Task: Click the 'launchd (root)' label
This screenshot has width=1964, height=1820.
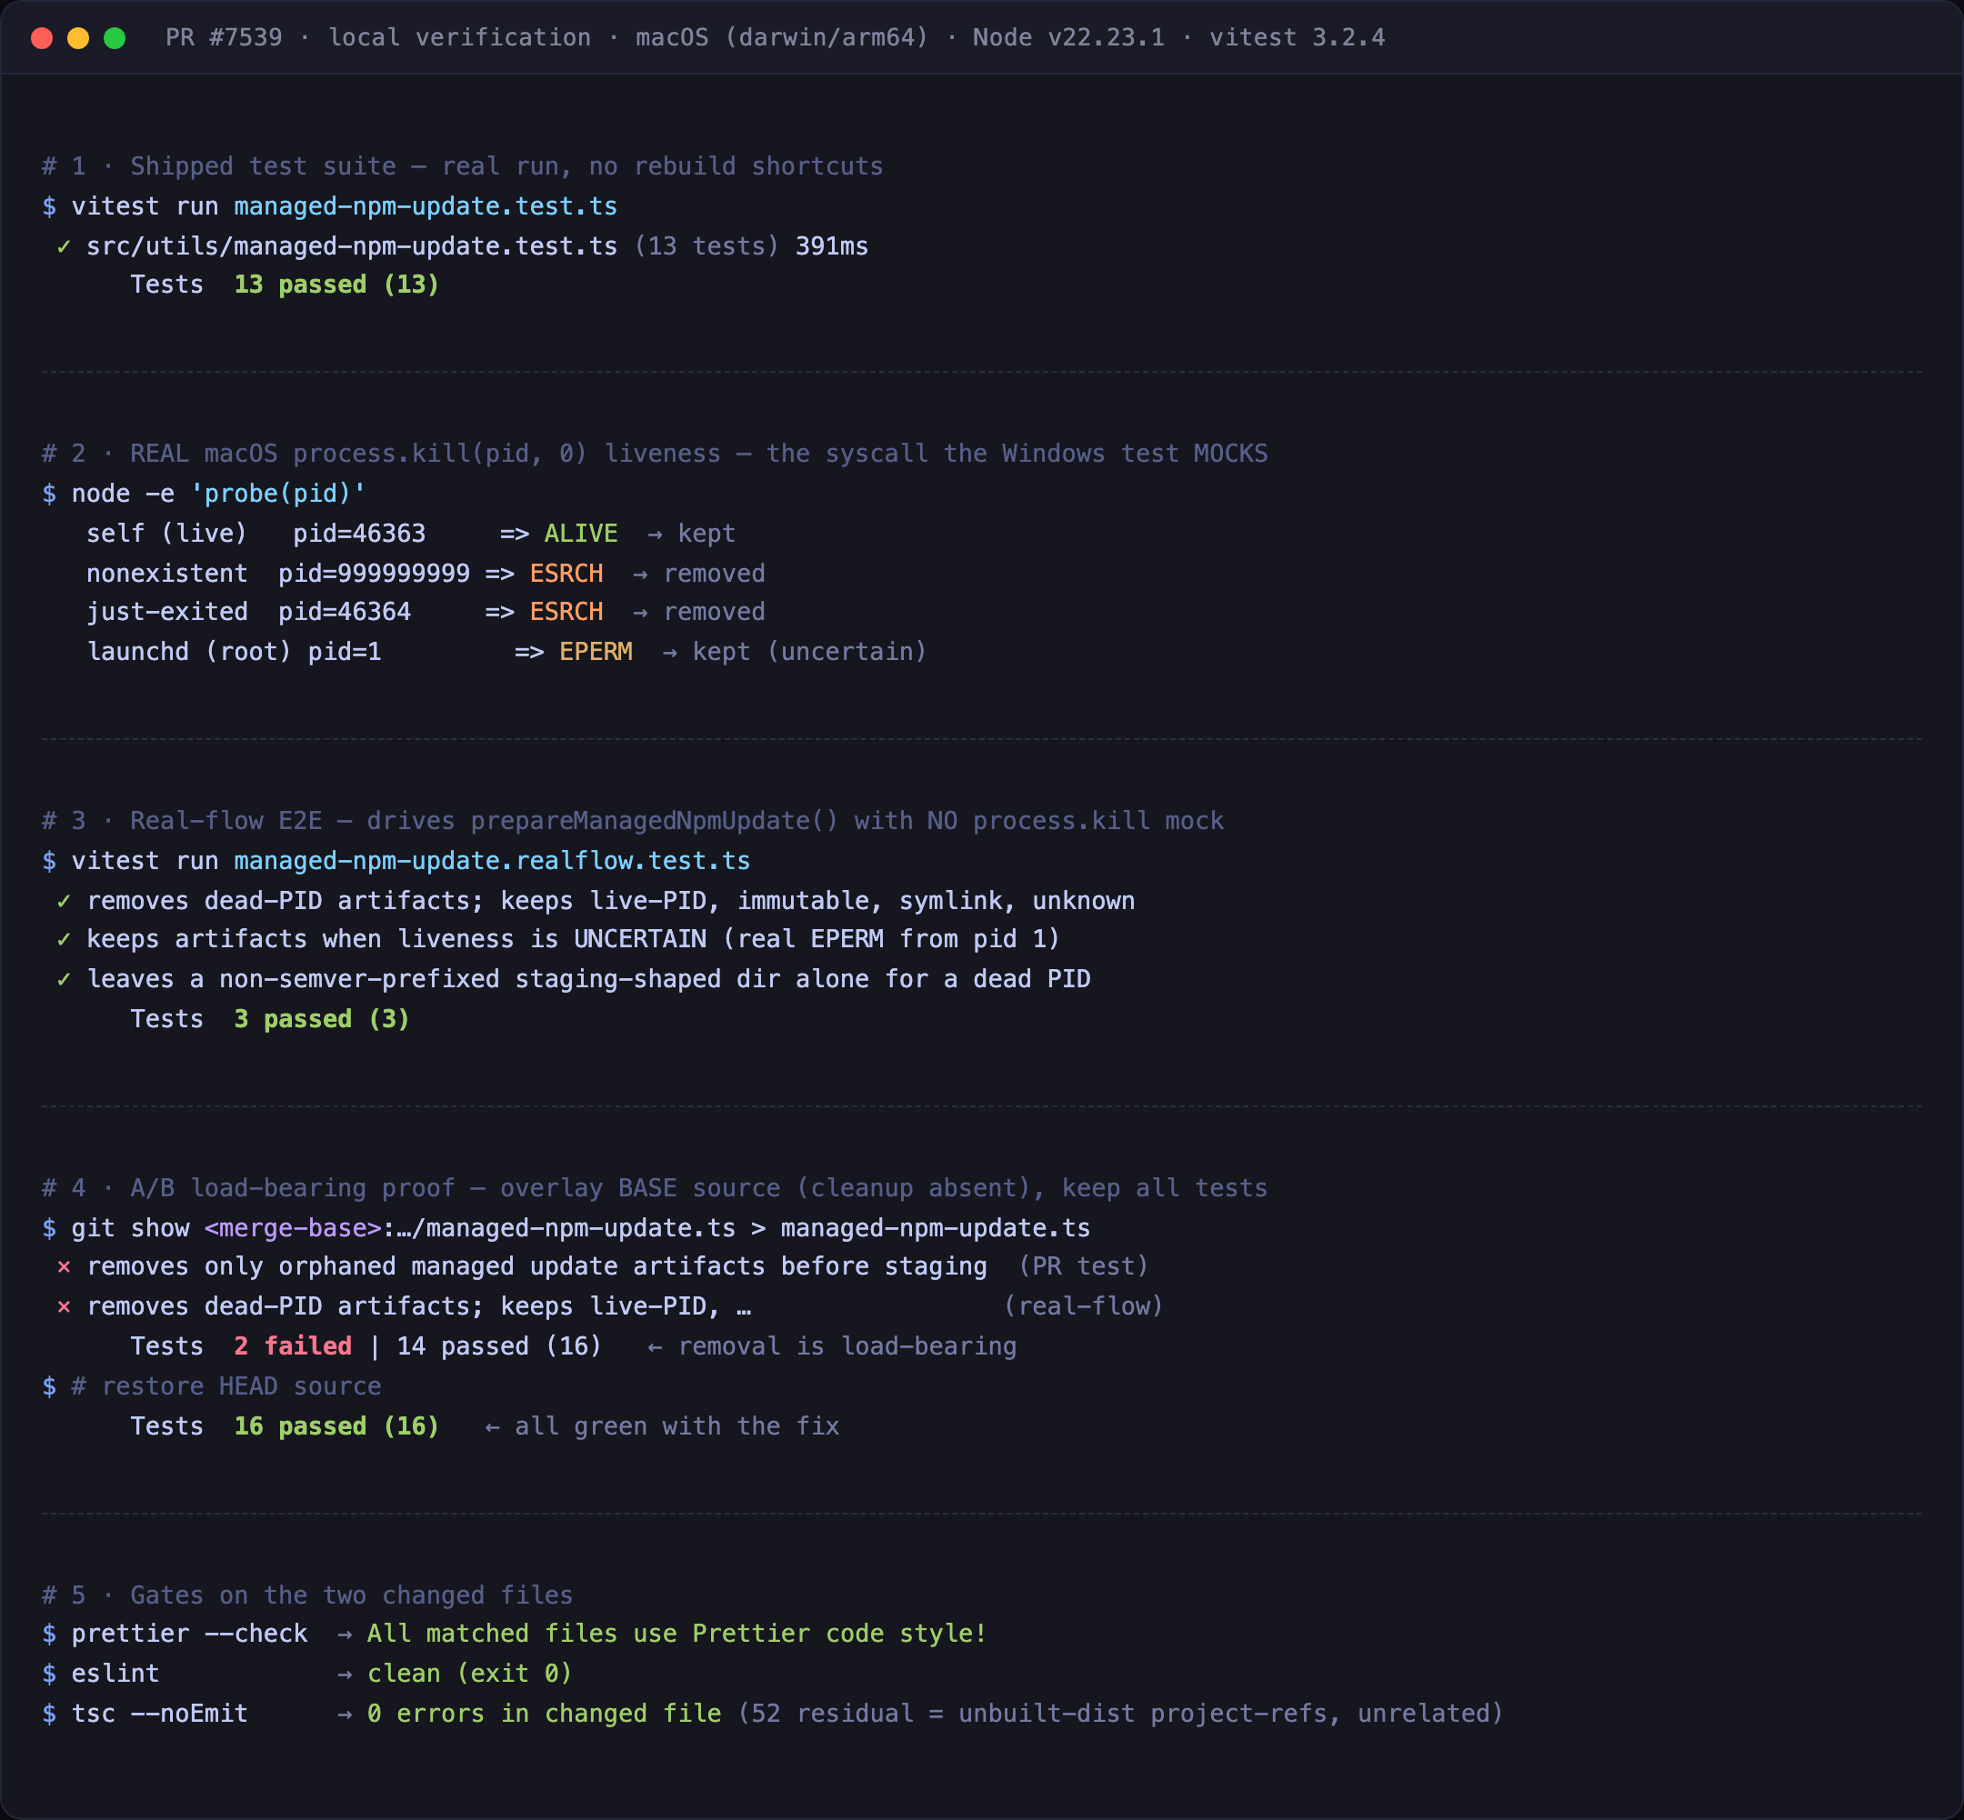Action: click(x=189, y=652)
